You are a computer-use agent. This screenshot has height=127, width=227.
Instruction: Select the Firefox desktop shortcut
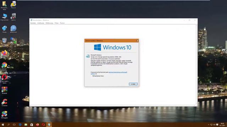tap(4, 53)
